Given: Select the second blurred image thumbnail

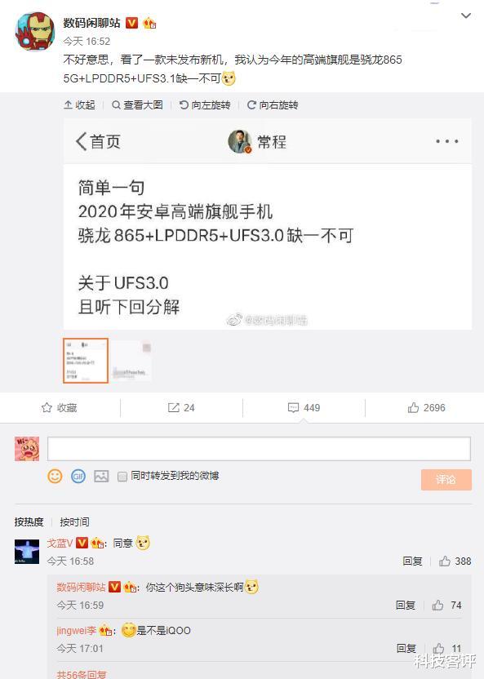Looking at the screenshot, I should coord(132,361).
